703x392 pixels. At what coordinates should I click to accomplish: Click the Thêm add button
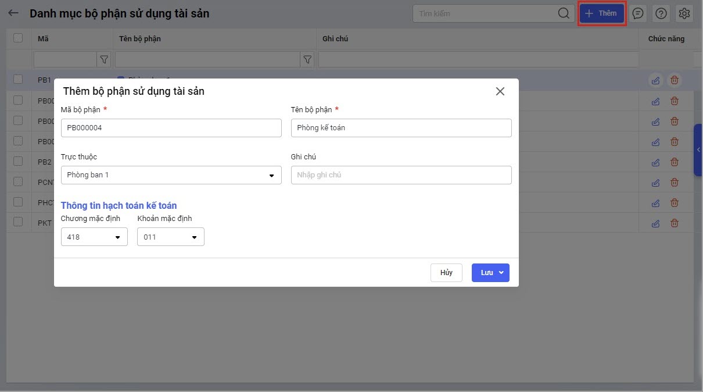(602, 13)
